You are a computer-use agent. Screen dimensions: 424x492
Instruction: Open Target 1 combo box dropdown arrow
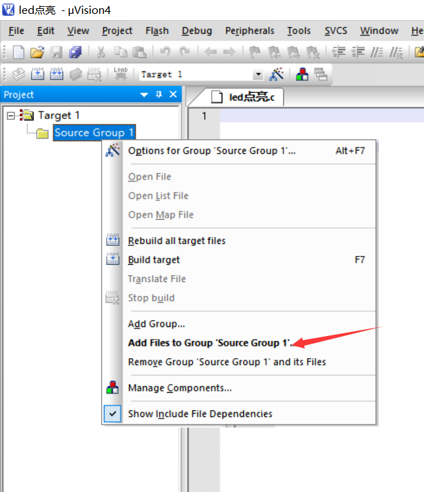coord(258,74)
